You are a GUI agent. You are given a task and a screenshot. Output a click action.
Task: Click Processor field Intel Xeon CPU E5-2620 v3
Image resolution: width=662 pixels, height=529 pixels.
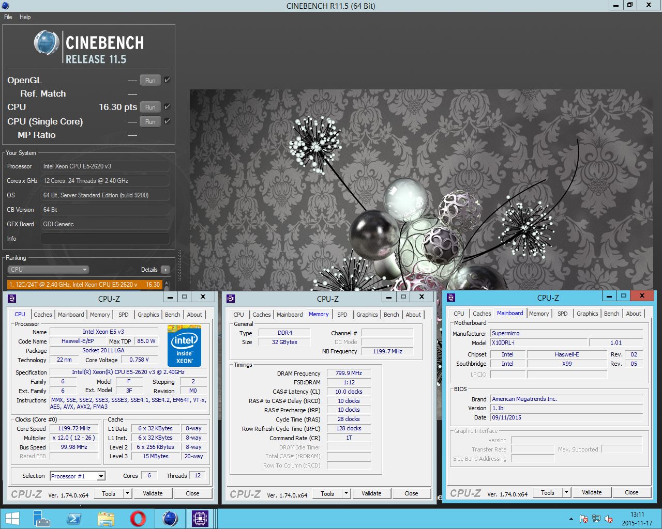tap(105, 166)
